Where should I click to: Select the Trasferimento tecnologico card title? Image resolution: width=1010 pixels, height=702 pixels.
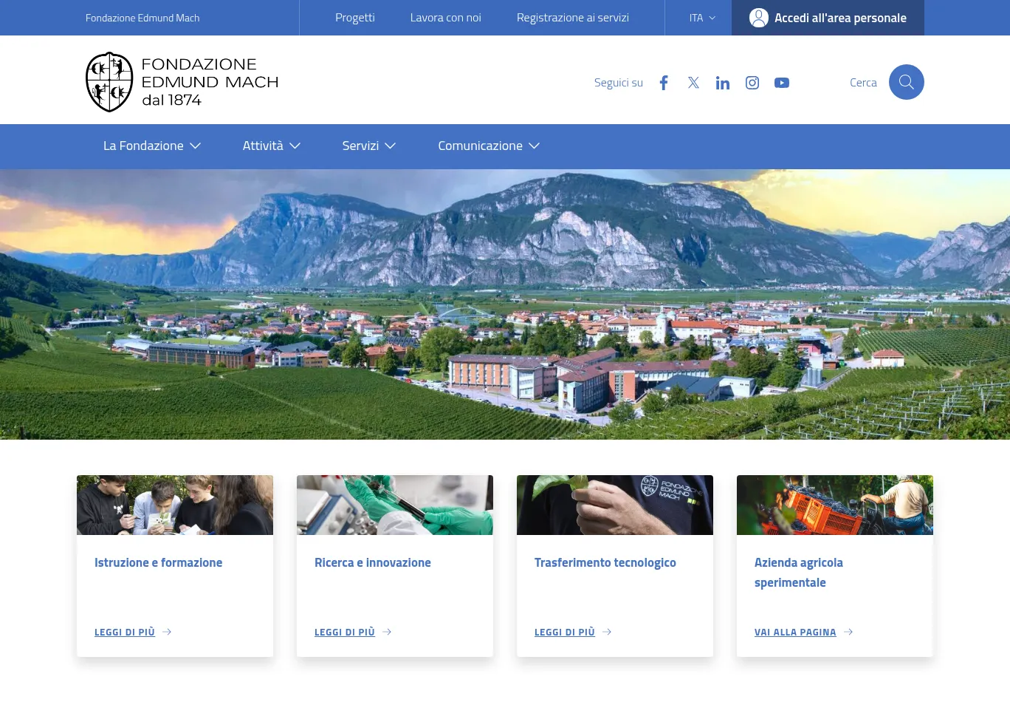click(605, 562)
